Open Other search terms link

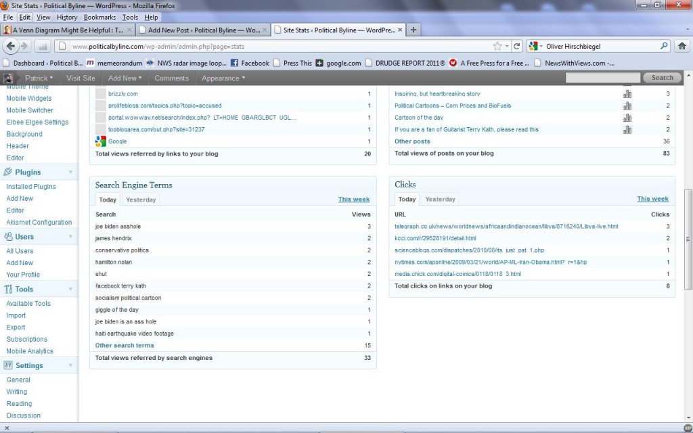[125, 346]
